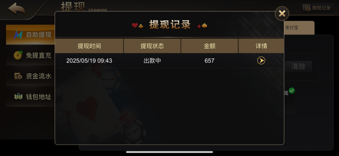Image resolution: width=339 pixels, height=156 pixels.
Task: Sort by 提现时间 column header
Action: click(89, 46)
